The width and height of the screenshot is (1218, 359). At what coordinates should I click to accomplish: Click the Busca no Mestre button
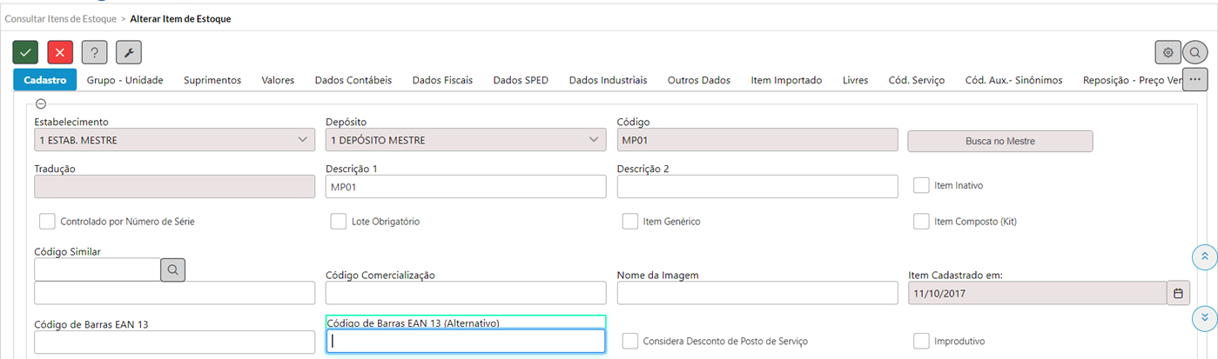(1000, 141)
